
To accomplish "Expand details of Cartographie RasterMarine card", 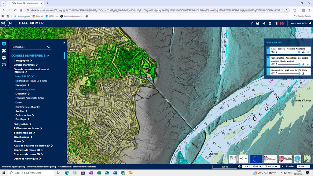I will 307,64.
